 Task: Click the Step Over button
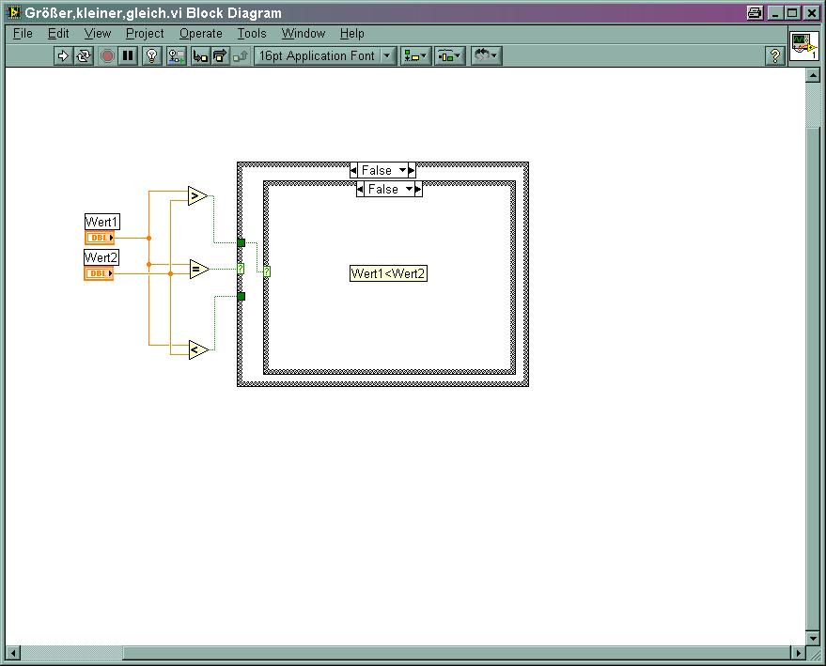[x=220, y=56]
